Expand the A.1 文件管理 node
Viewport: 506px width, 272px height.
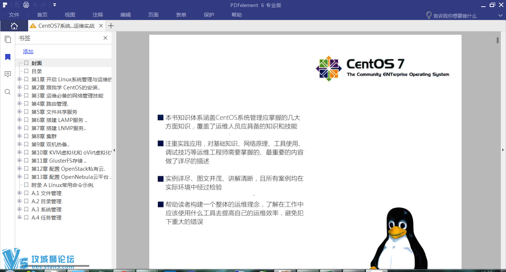pyautogui.click(x=20, y=193)
